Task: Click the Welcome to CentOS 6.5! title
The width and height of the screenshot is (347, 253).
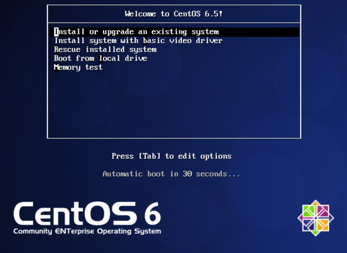Action: click(x=174, y=14)
